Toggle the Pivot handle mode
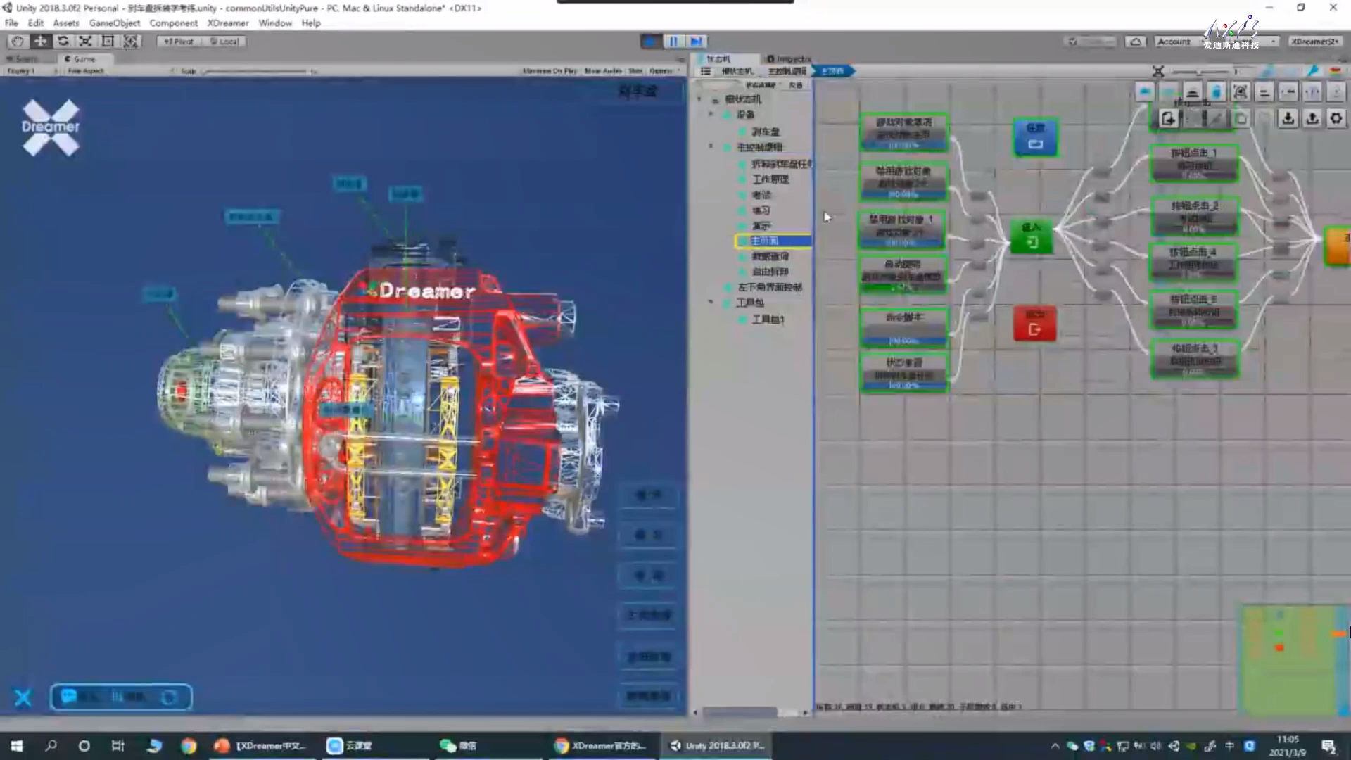Screen dimensions: 1351x760 pos(179,42)
